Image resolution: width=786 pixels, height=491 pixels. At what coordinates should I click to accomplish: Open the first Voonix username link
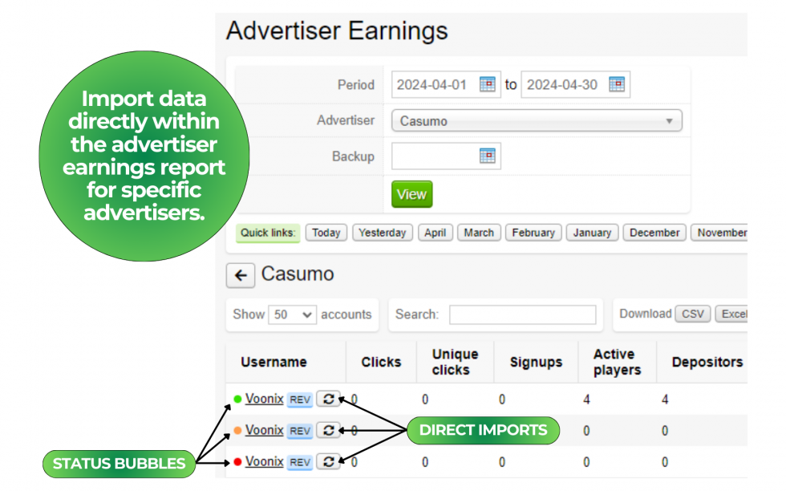[x=265, y=399]
